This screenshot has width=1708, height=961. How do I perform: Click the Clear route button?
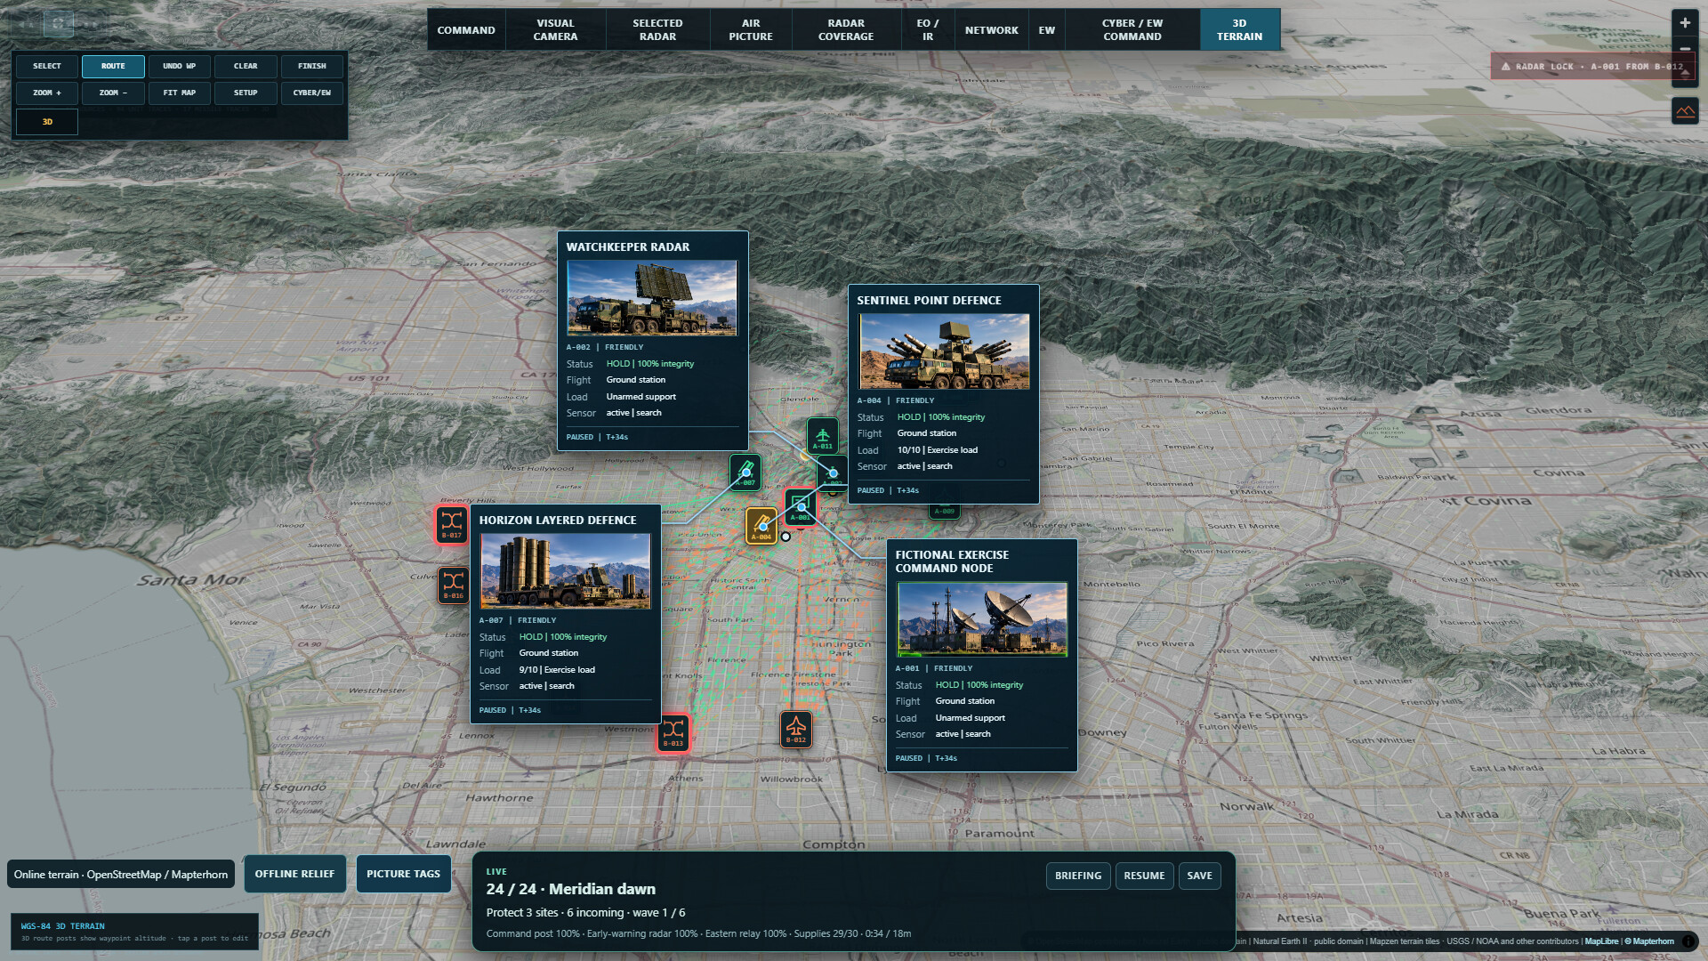246,66
